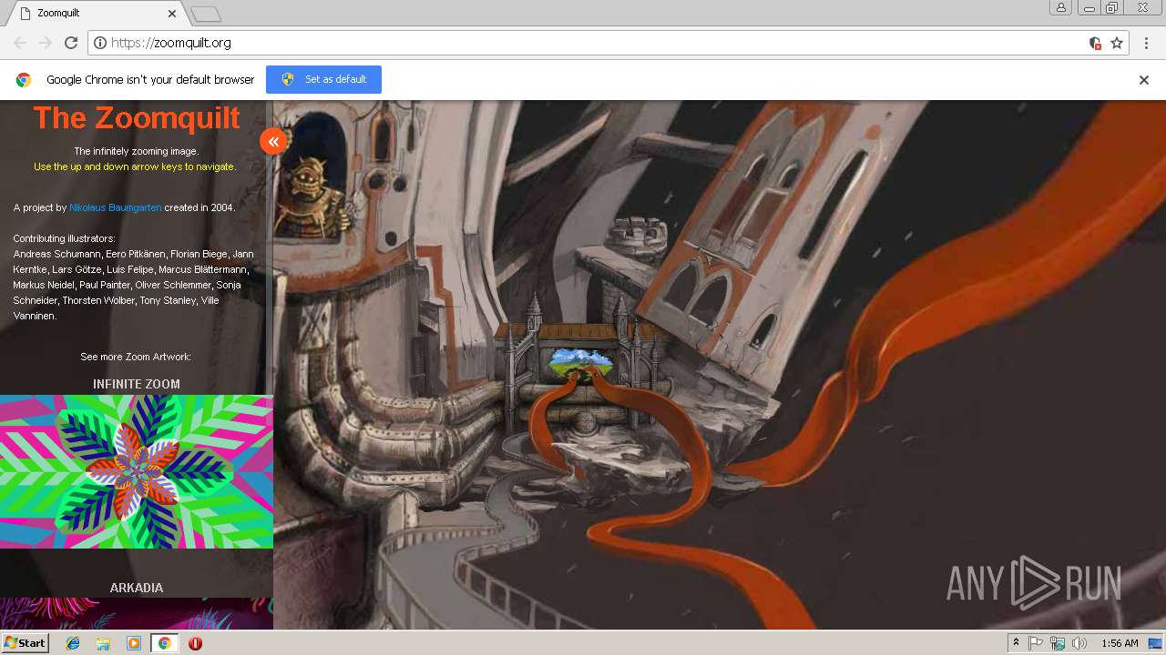Bookmark this page with the star icon
The height and width of the screenshot is (655, 1166).
(1117, 43)
